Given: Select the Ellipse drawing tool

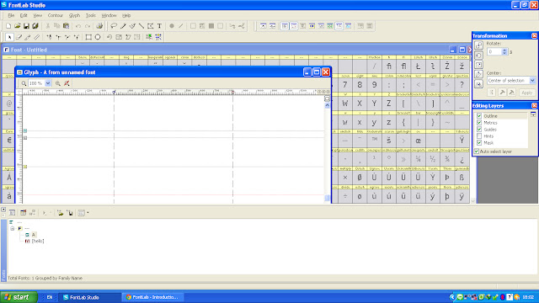Looking at the screenshot, I should click(98, 37).
